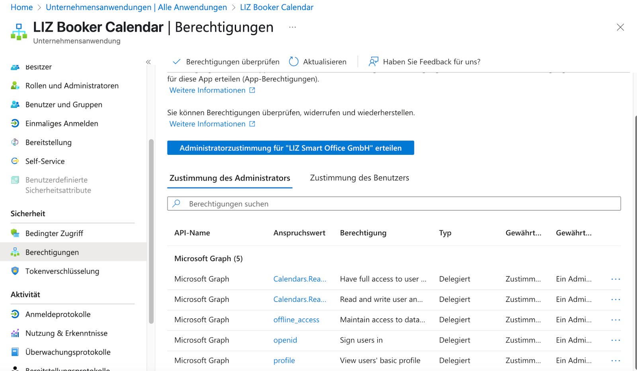The width and height of the screenshot is (637, 371).
Task: Sort by API-Name column header
Action: point(192,233)
